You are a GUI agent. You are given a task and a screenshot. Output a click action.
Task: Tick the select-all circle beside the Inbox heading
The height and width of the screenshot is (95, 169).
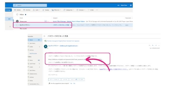click(x=17, y=15)
